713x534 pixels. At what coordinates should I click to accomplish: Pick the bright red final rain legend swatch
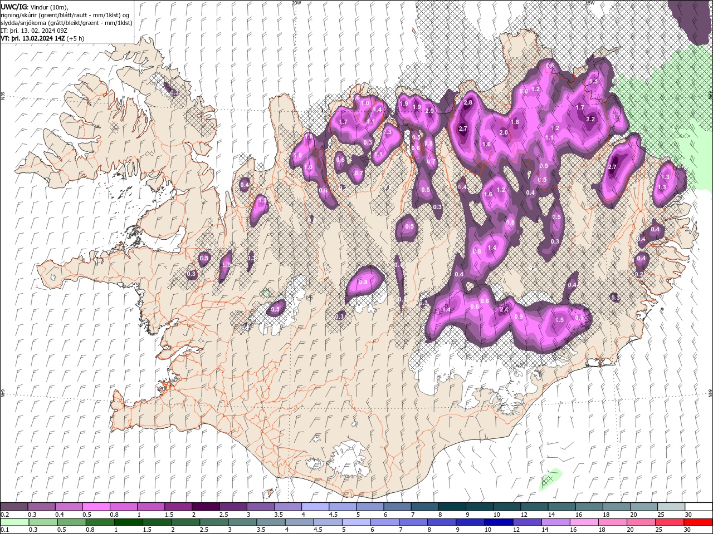[699, 522]
